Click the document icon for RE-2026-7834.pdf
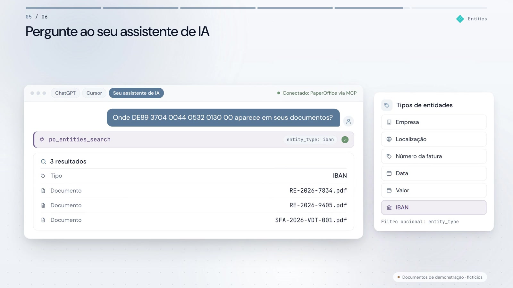Viewport: 513px width, 288px height. click(43, 191)
